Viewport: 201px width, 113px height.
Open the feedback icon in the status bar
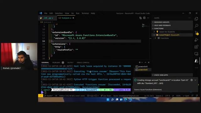tap(192, 96)
